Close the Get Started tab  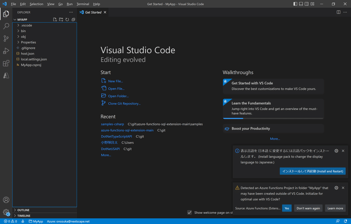105,12
